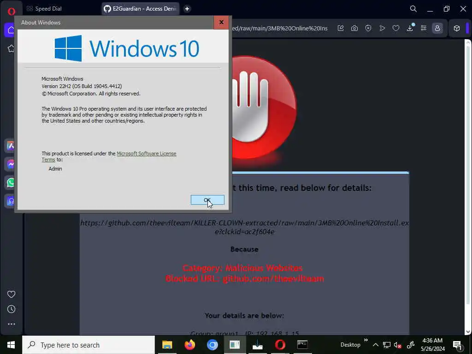Open the ad blocker shield icon

pos(368,28)
